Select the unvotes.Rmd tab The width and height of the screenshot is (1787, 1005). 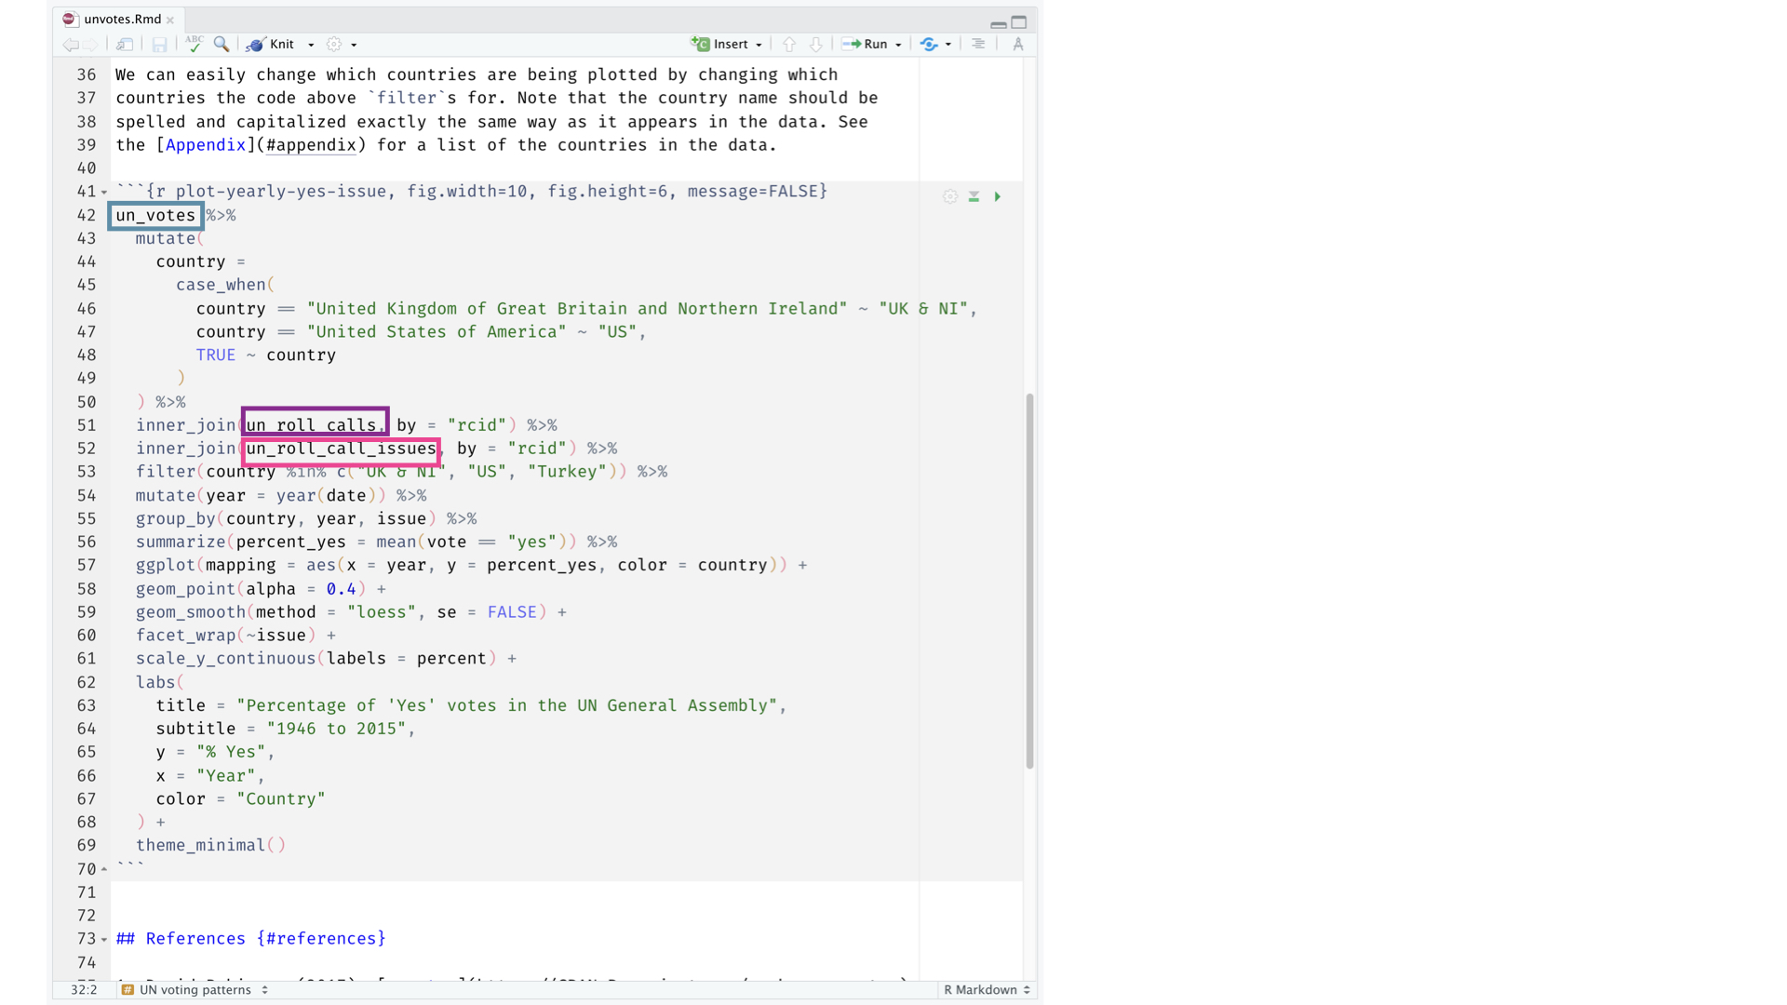[121, 19]
